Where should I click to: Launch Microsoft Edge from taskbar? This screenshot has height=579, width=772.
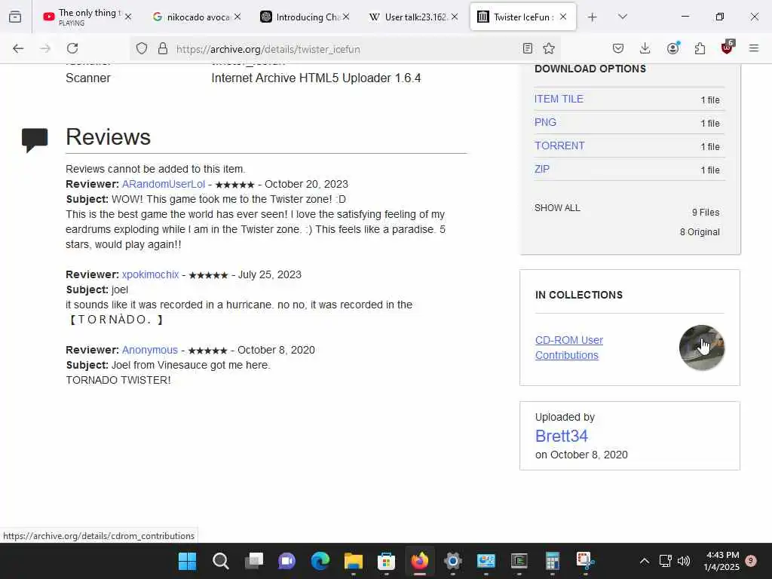coord(320,561)
